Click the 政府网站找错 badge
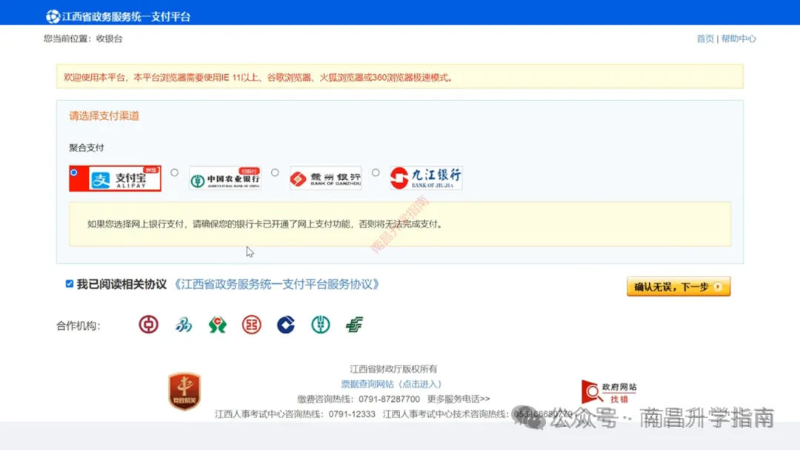Screen dimensions: 800x450 [x=609, y=391]
